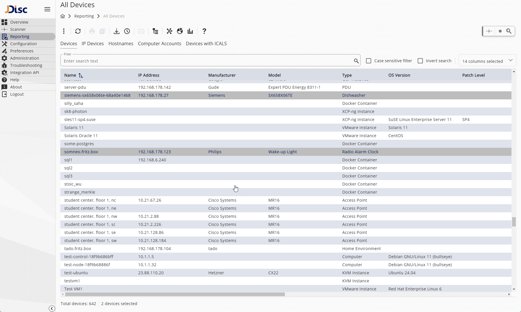Click the download/export icon
Screen dimensions: 521x312
(x=116, y=31)
